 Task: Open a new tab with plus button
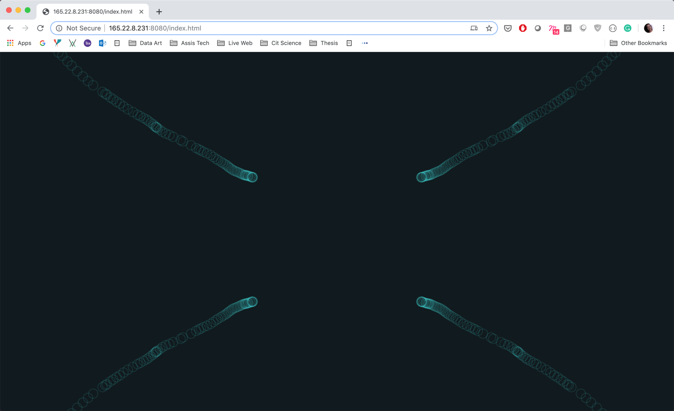click(159, 12)
